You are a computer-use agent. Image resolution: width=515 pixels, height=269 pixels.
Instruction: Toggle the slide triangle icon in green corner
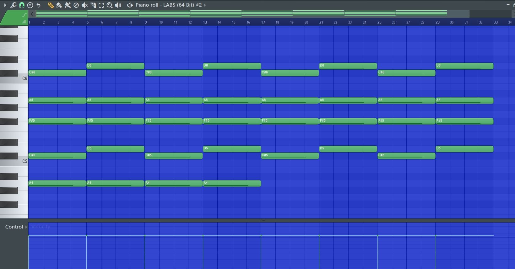coord(24,21)
